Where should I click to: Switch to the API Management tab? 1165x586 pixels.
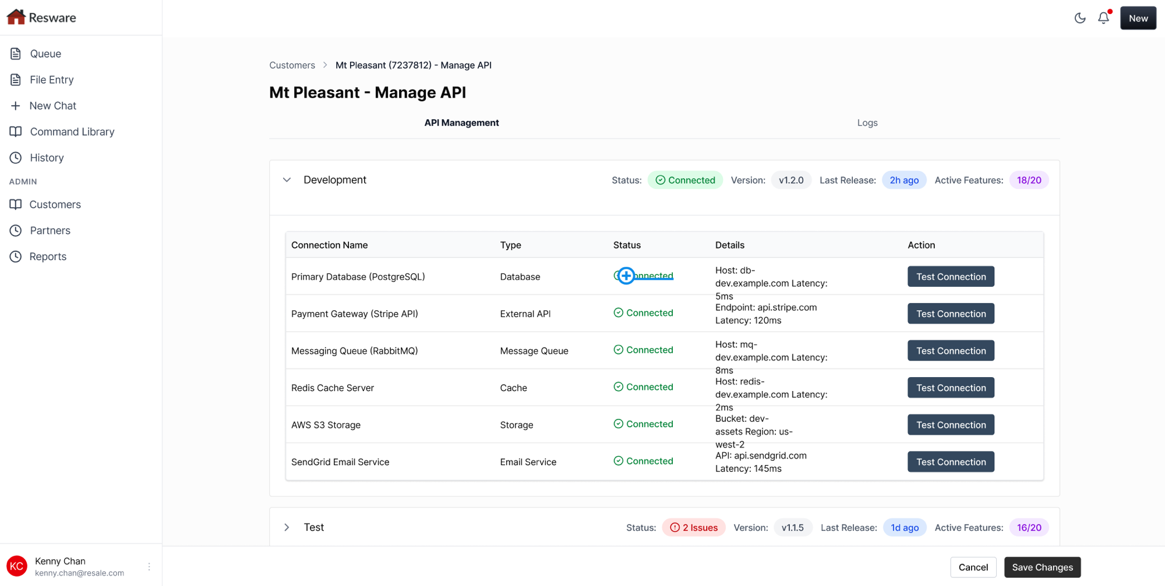461,123
